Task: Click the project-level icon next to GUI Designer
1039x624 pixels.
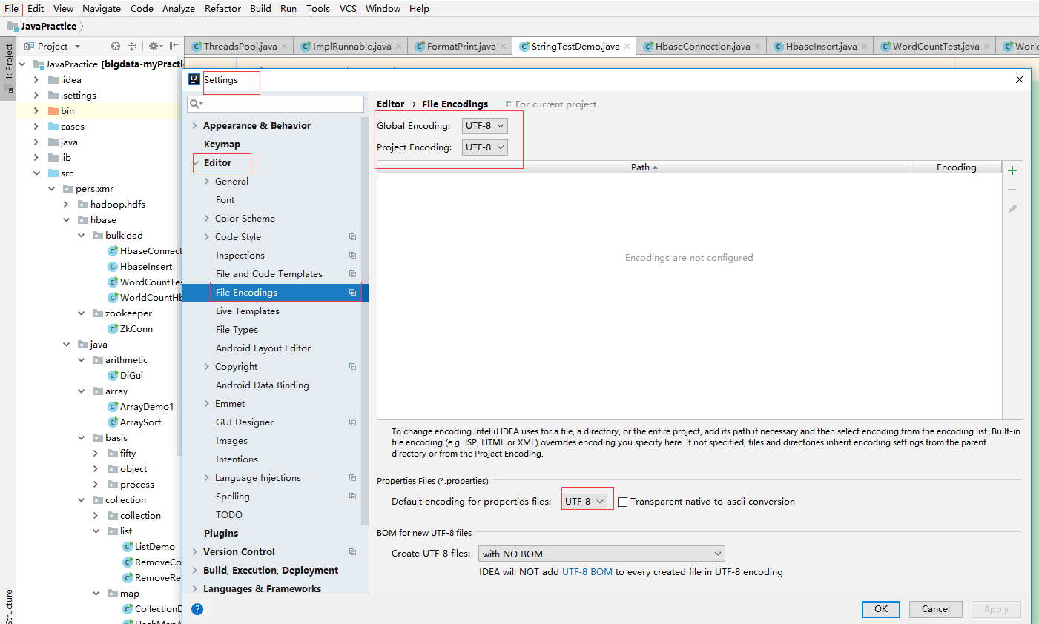Action: 352,422
